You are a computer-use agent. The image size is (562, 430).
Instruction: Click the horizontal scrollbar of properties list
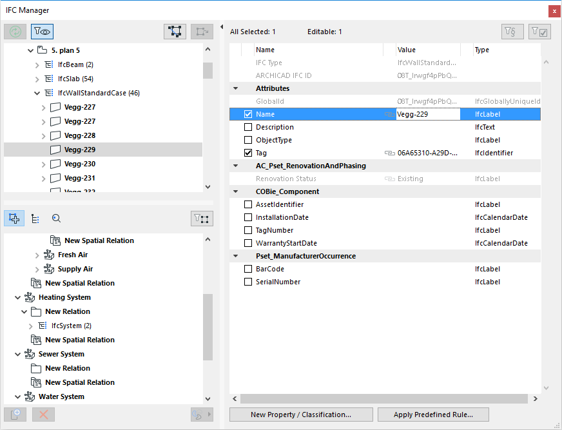(x=384, y=399)
